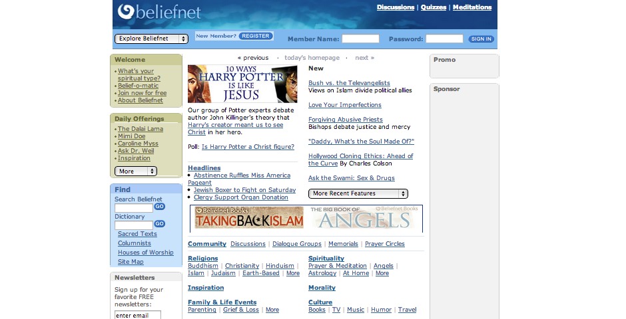626x319 pixels.
Task: Focus the Member Name field
Action: click(x=360, y=39)
